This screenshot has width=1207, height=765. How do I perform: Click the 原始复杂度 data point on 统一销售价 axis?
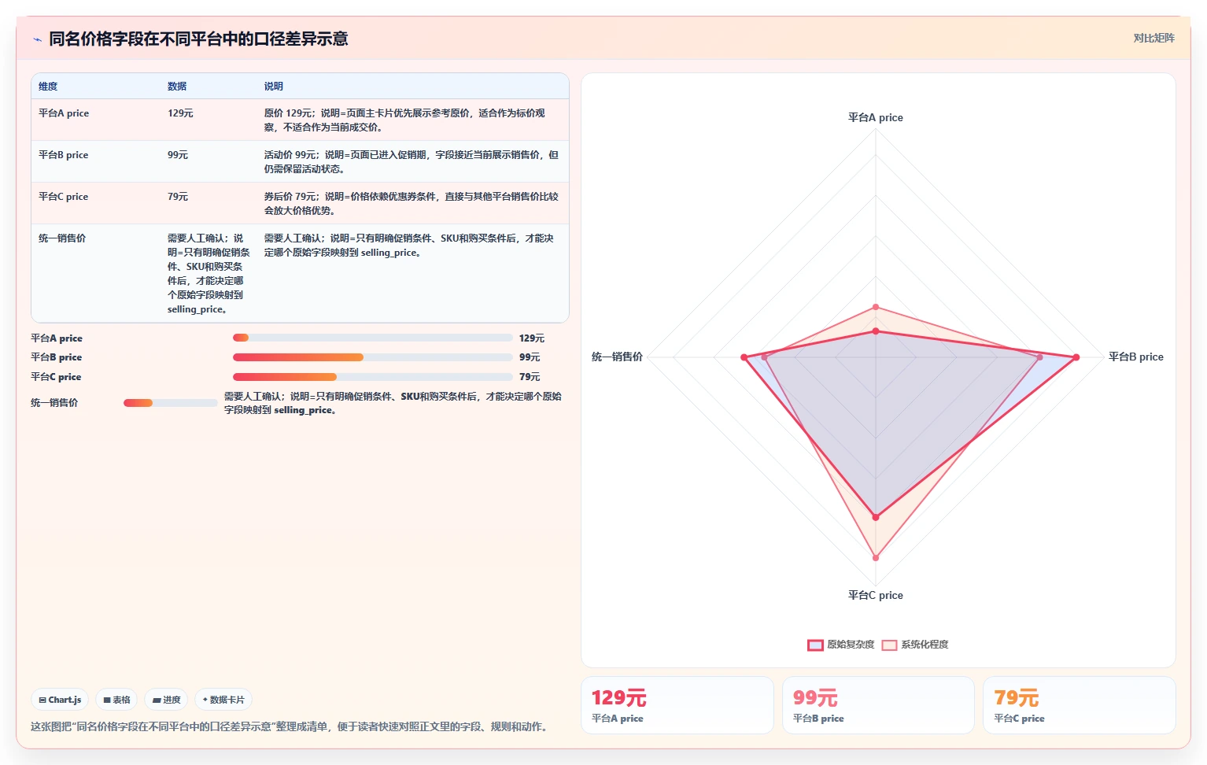744,357
